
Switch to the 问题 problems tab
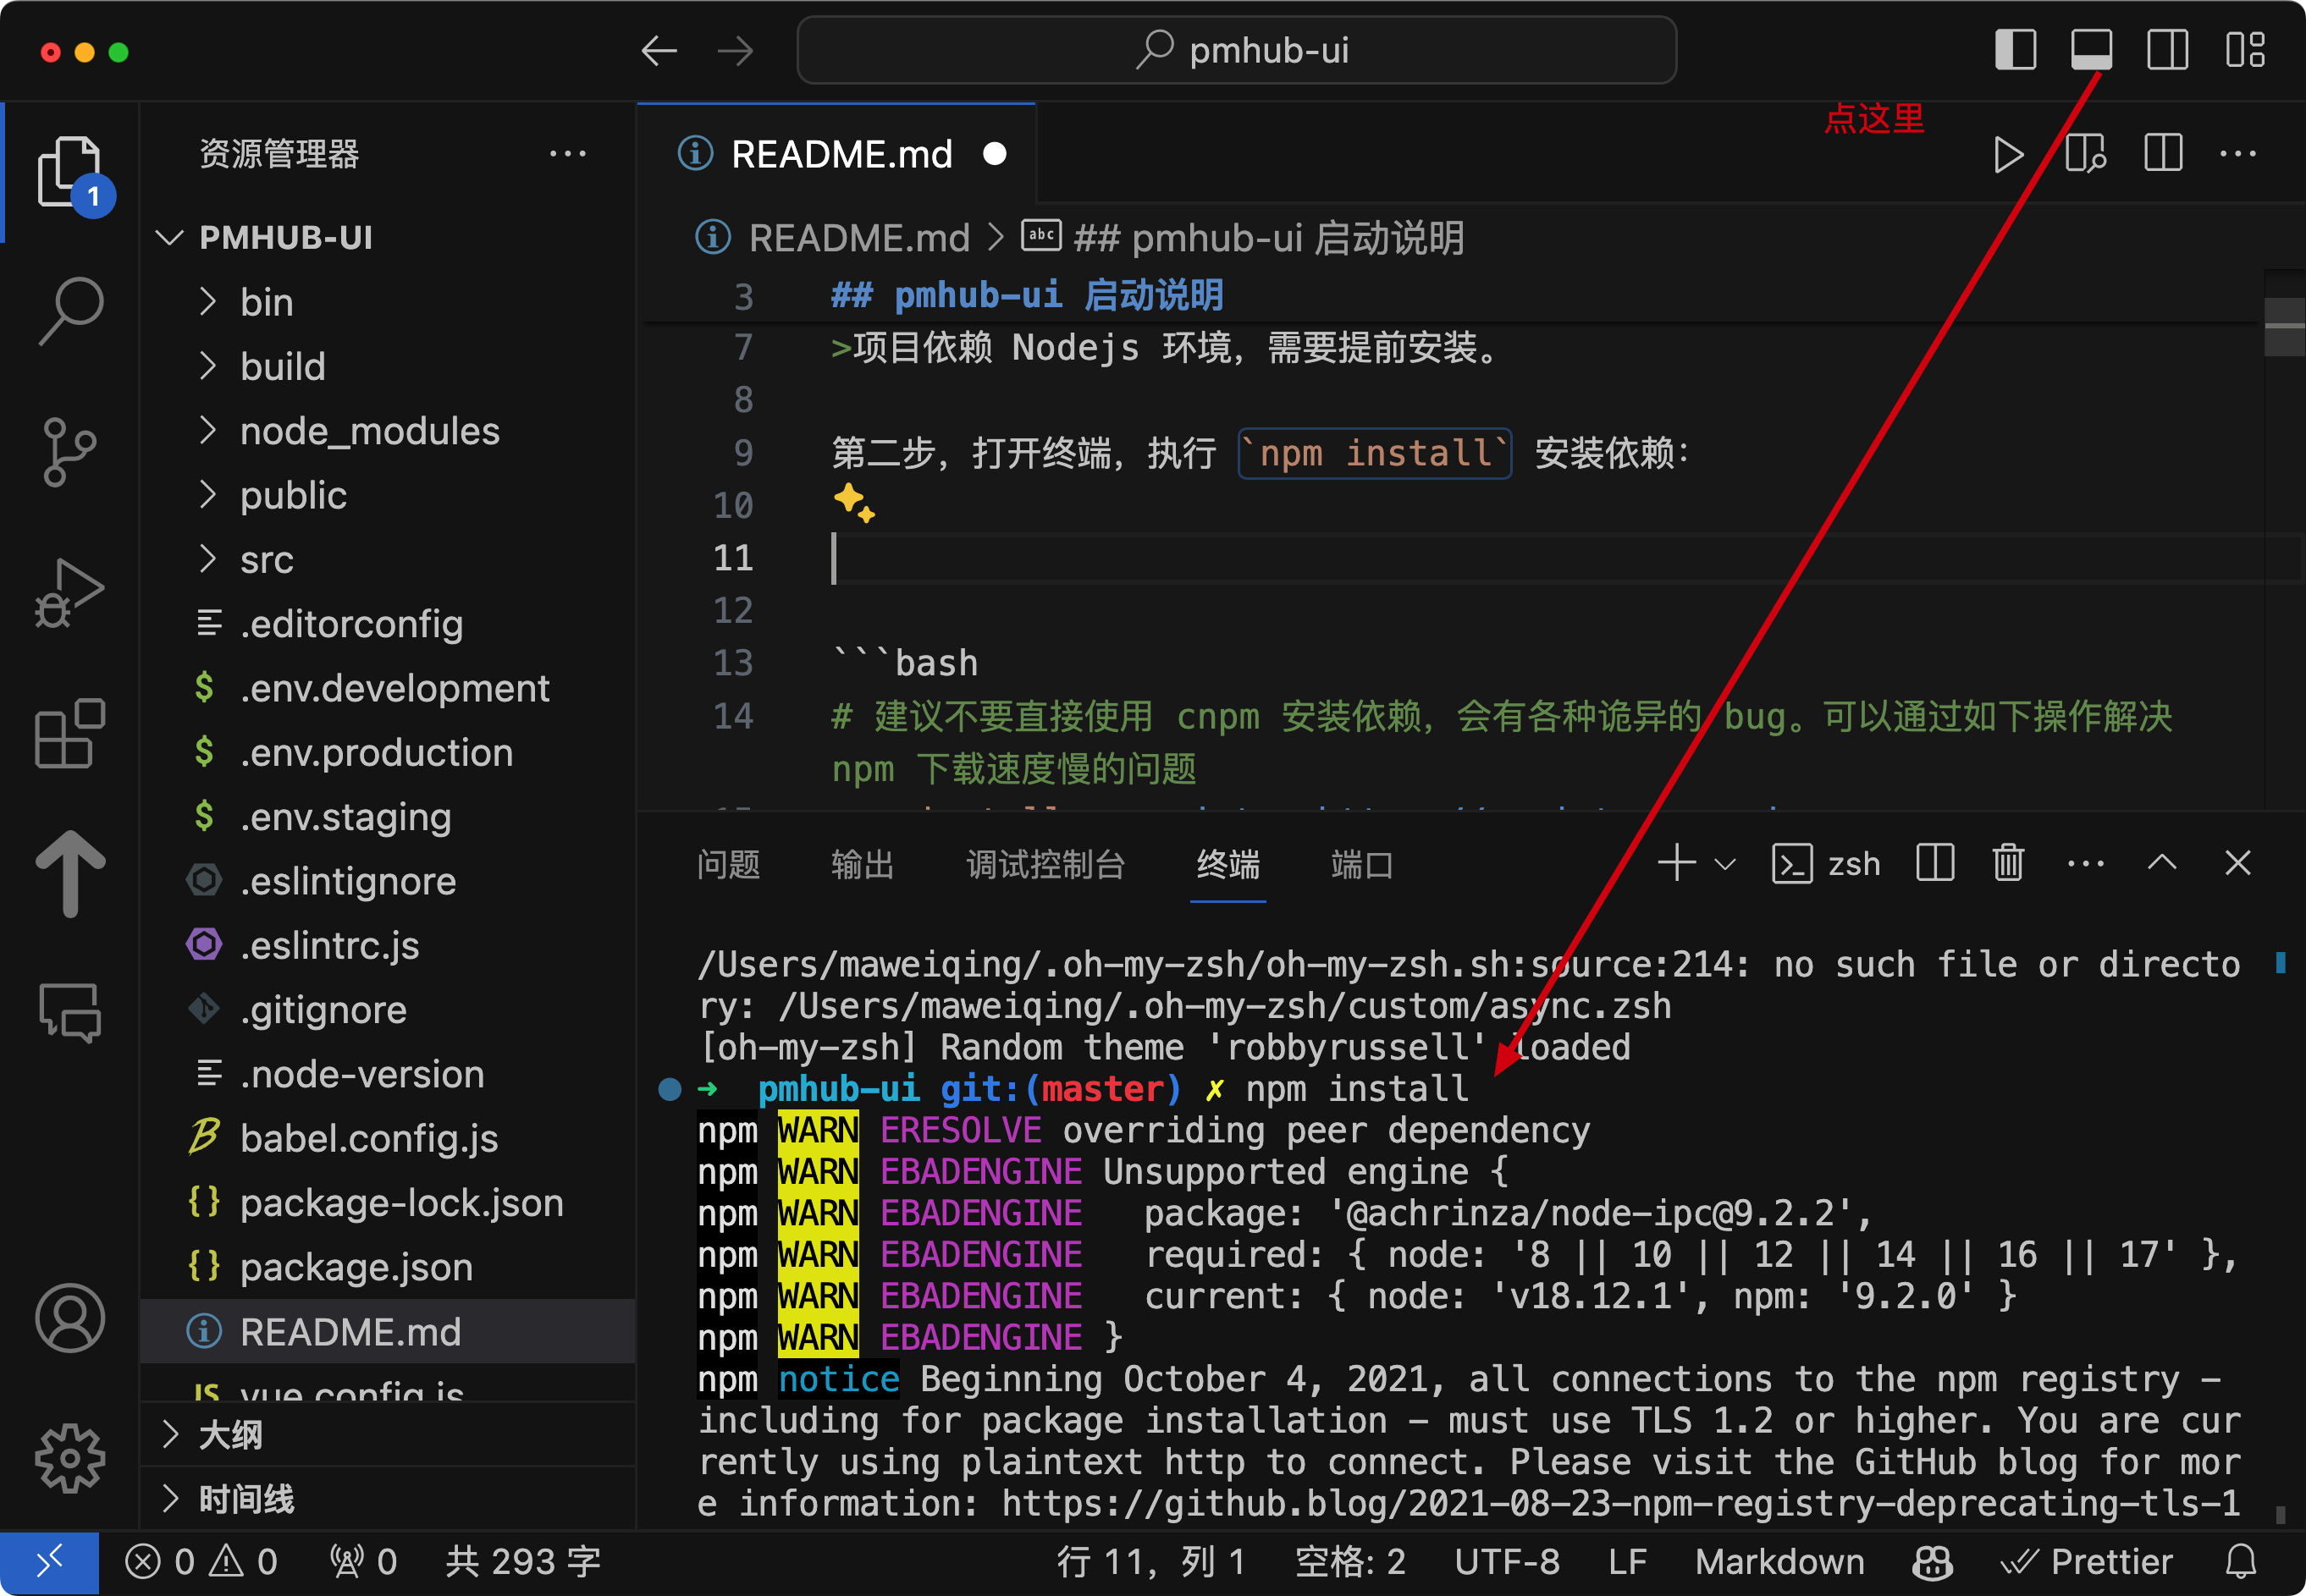[728, 864]
